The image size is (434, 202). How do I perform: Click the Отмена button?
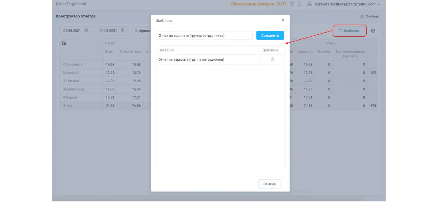269,184
